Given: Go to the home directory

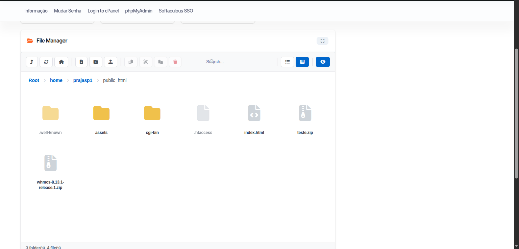Looking at the screenshot, I should (61, 62).
